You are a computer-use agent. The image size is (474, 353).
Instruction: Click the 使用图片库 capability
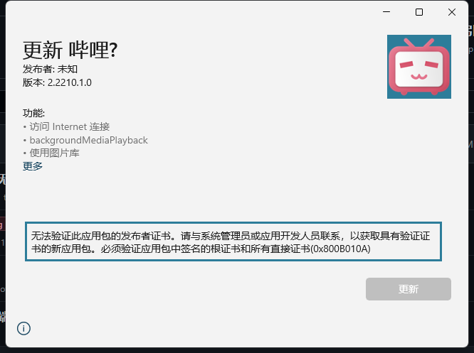pyautogui.click(x=54, y=153)
